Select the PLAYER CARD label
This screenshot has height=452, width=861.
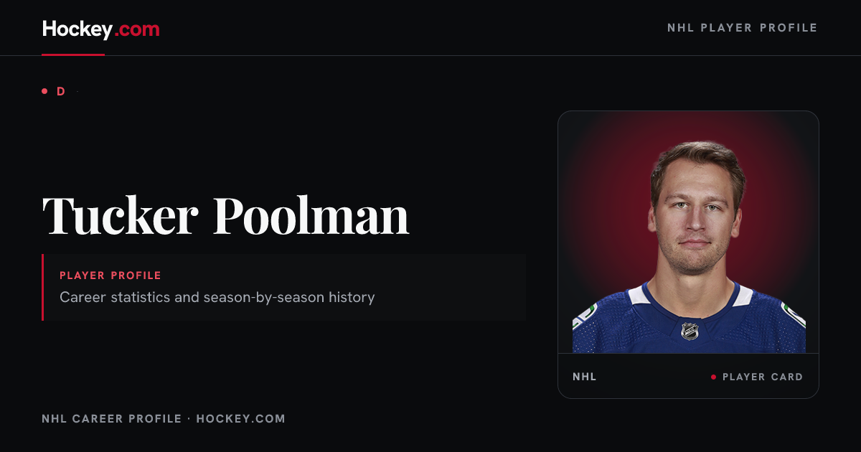click(763, 377)
